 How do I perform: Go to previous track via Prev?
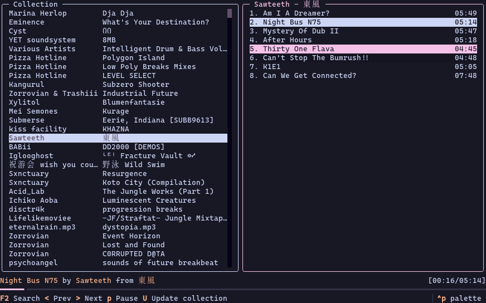tap(57, 299)
